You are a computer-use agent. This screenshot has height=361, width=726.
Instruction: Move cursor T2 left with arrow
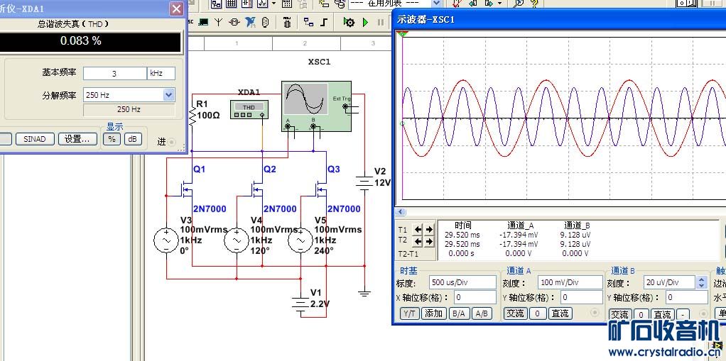418,242
